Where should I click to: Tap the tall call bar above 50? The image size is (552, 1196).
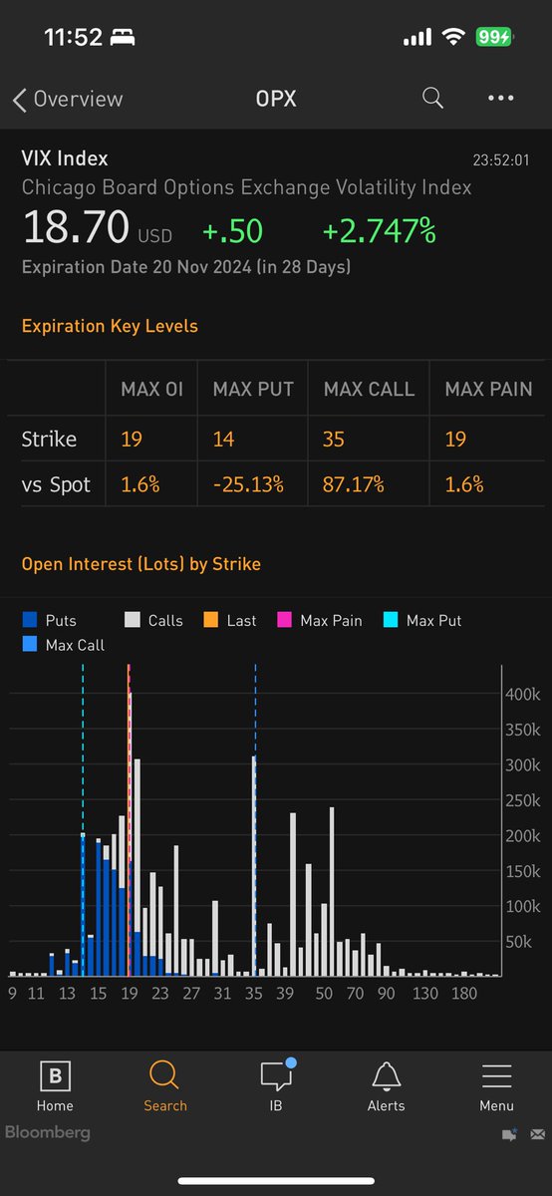[x=332, y=892]
